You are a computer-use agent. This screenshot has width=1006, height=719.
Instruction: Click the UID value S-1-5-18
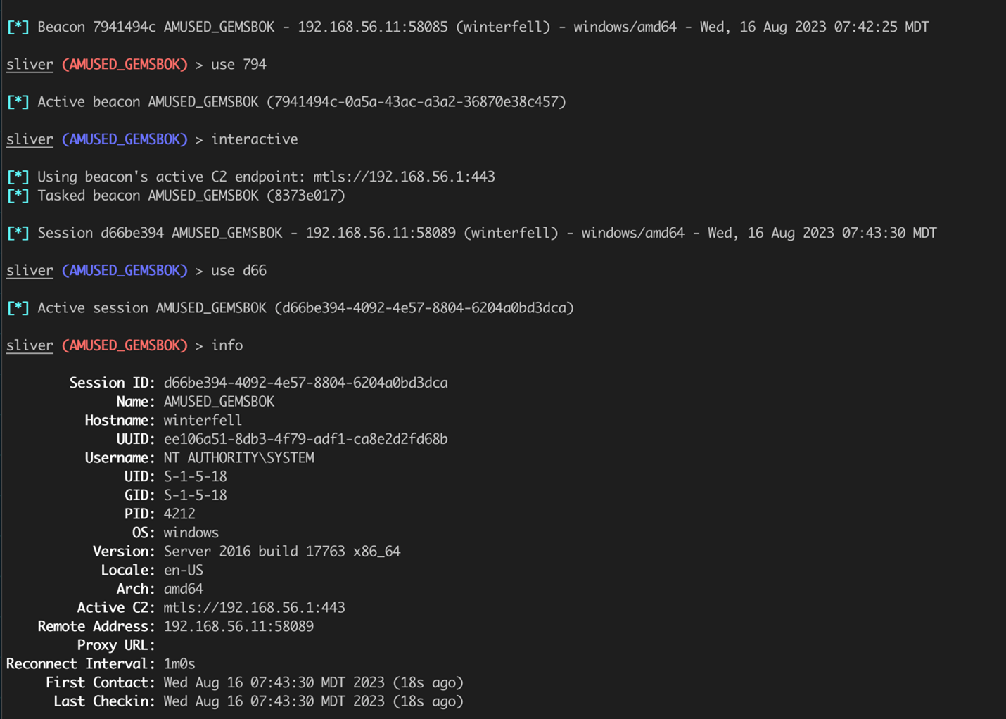(x=195, y=476)
